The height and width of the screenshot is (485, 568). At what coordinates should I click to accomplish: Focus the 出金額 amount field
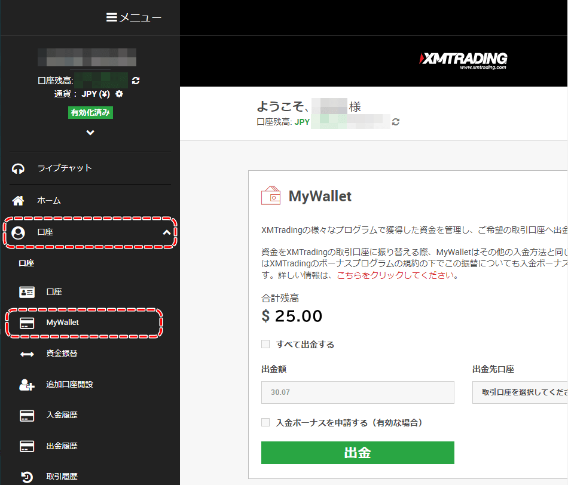358,392
